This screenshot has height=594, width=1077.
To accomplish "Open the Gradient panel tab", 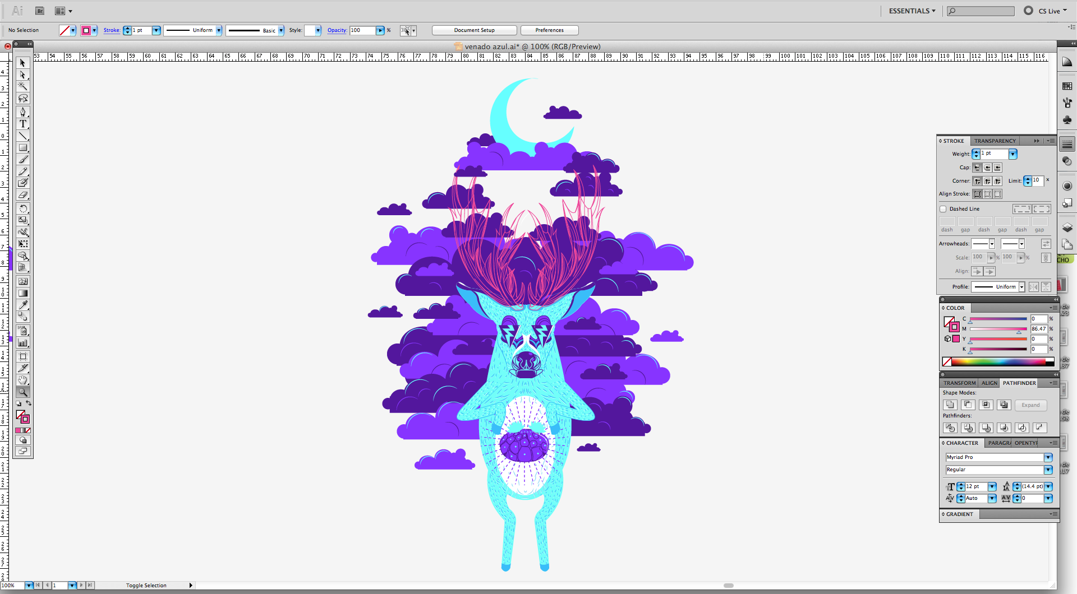I will 959,514.
